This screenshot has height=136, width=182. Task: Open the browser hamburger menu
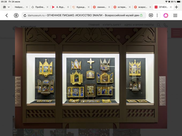tap(175, 15)
